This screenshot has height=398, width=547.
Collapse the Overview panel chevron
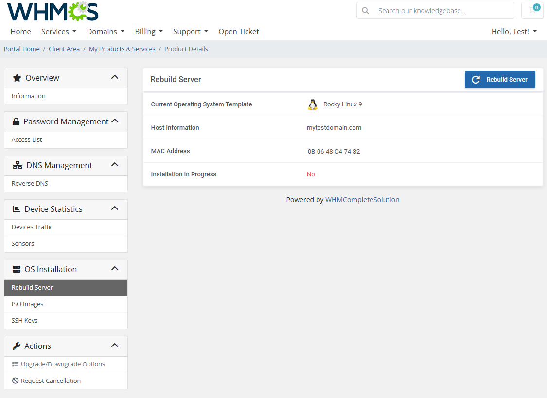point(115,77)
